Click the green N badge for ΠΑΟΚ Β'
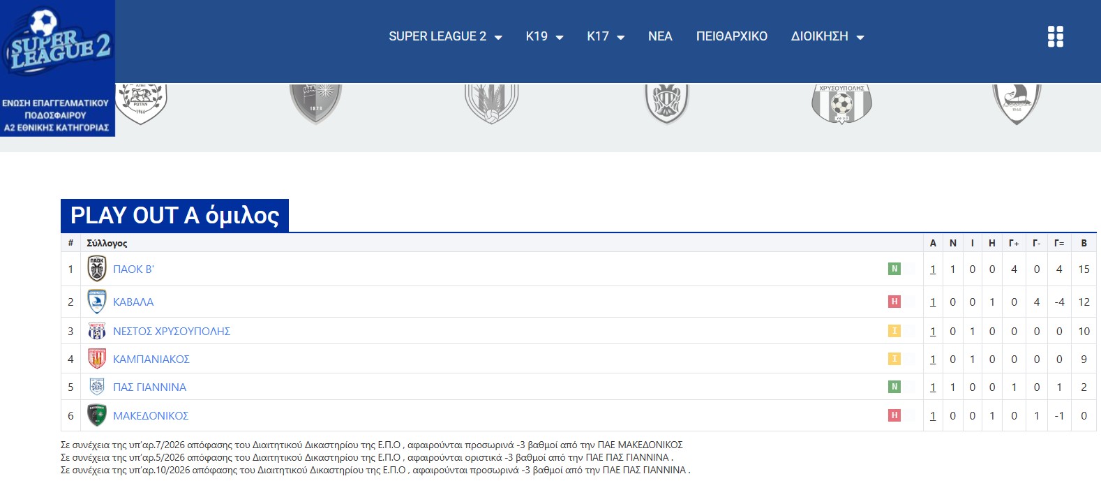The height and width of the screenshot is (504, 1101). coord(894,269)
